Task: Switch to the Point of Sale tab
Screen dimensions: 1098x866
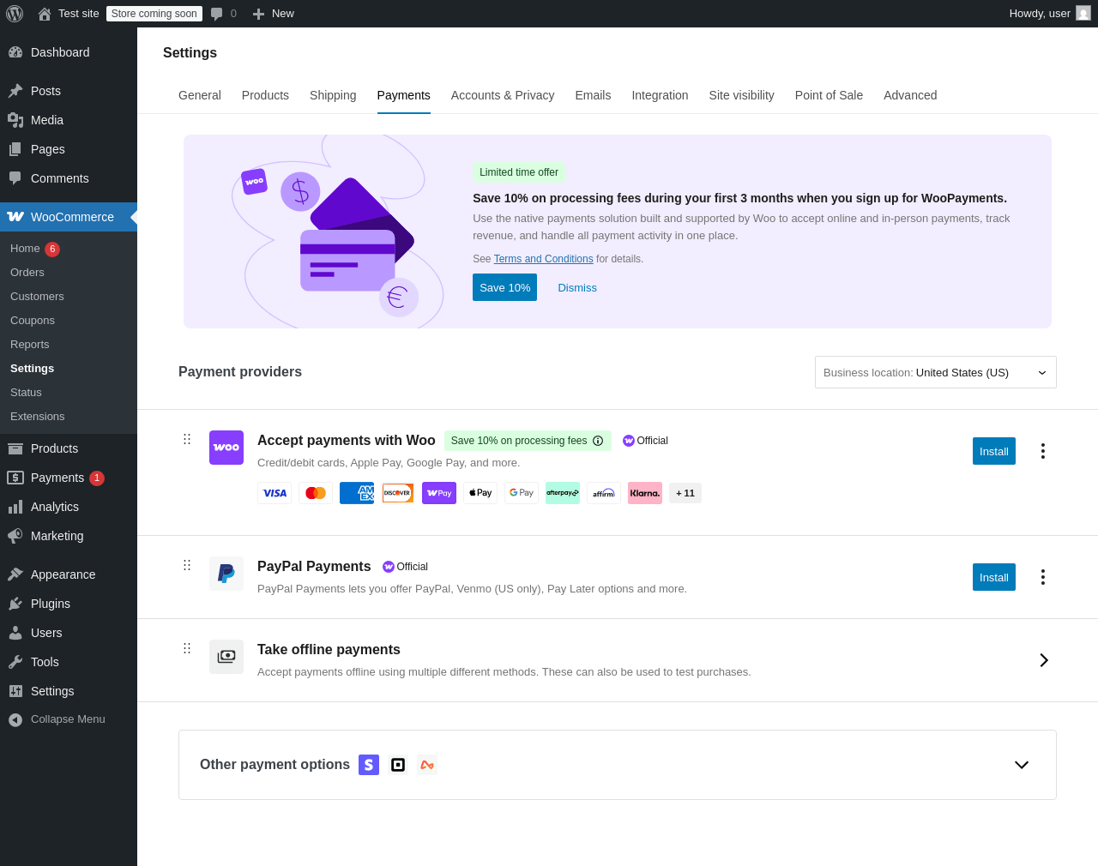Action: (829, 95)
